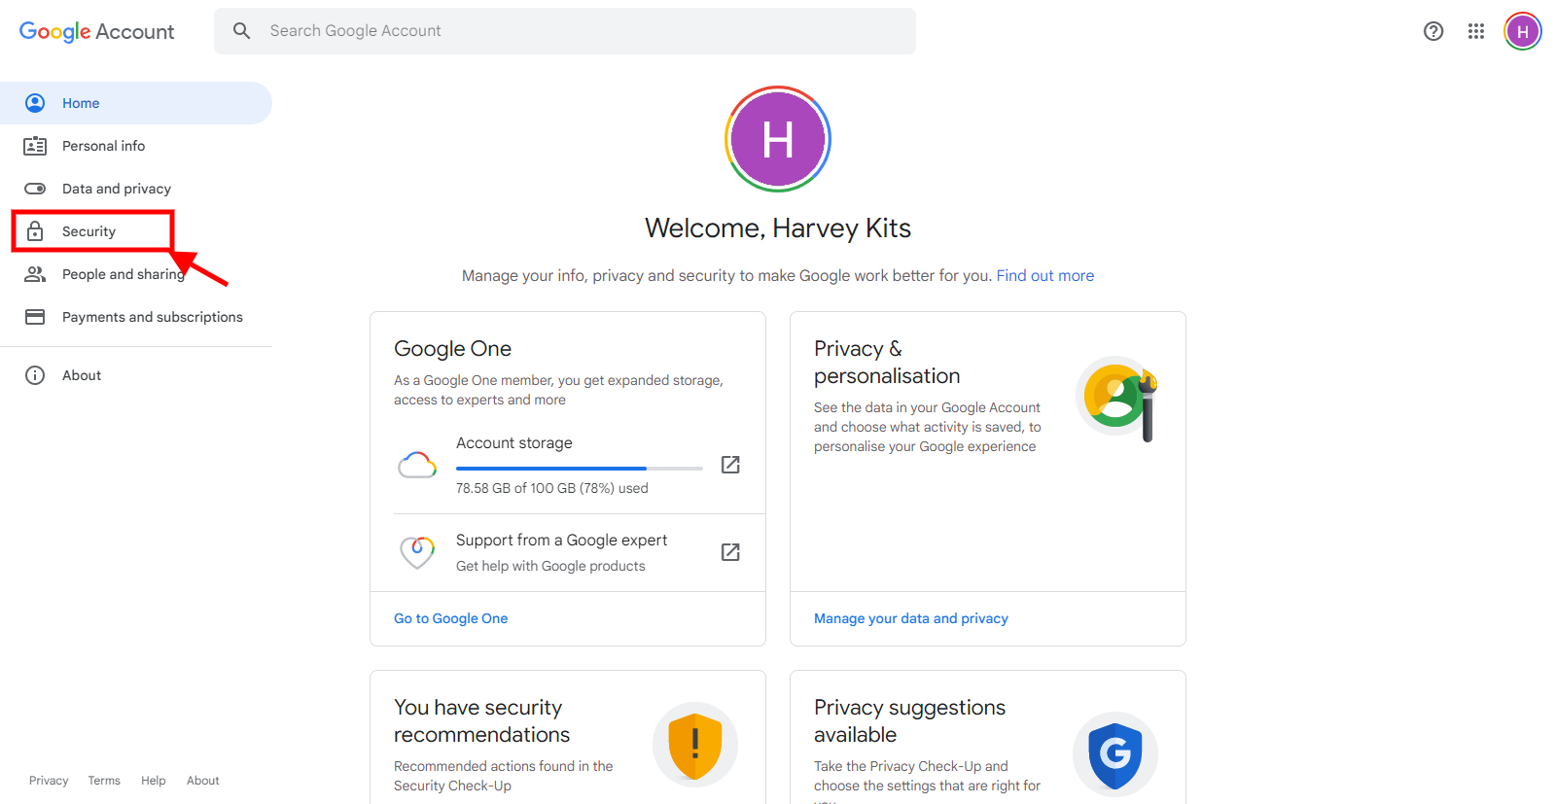Go to Personal info in sidebar

[x=103, y=146]
